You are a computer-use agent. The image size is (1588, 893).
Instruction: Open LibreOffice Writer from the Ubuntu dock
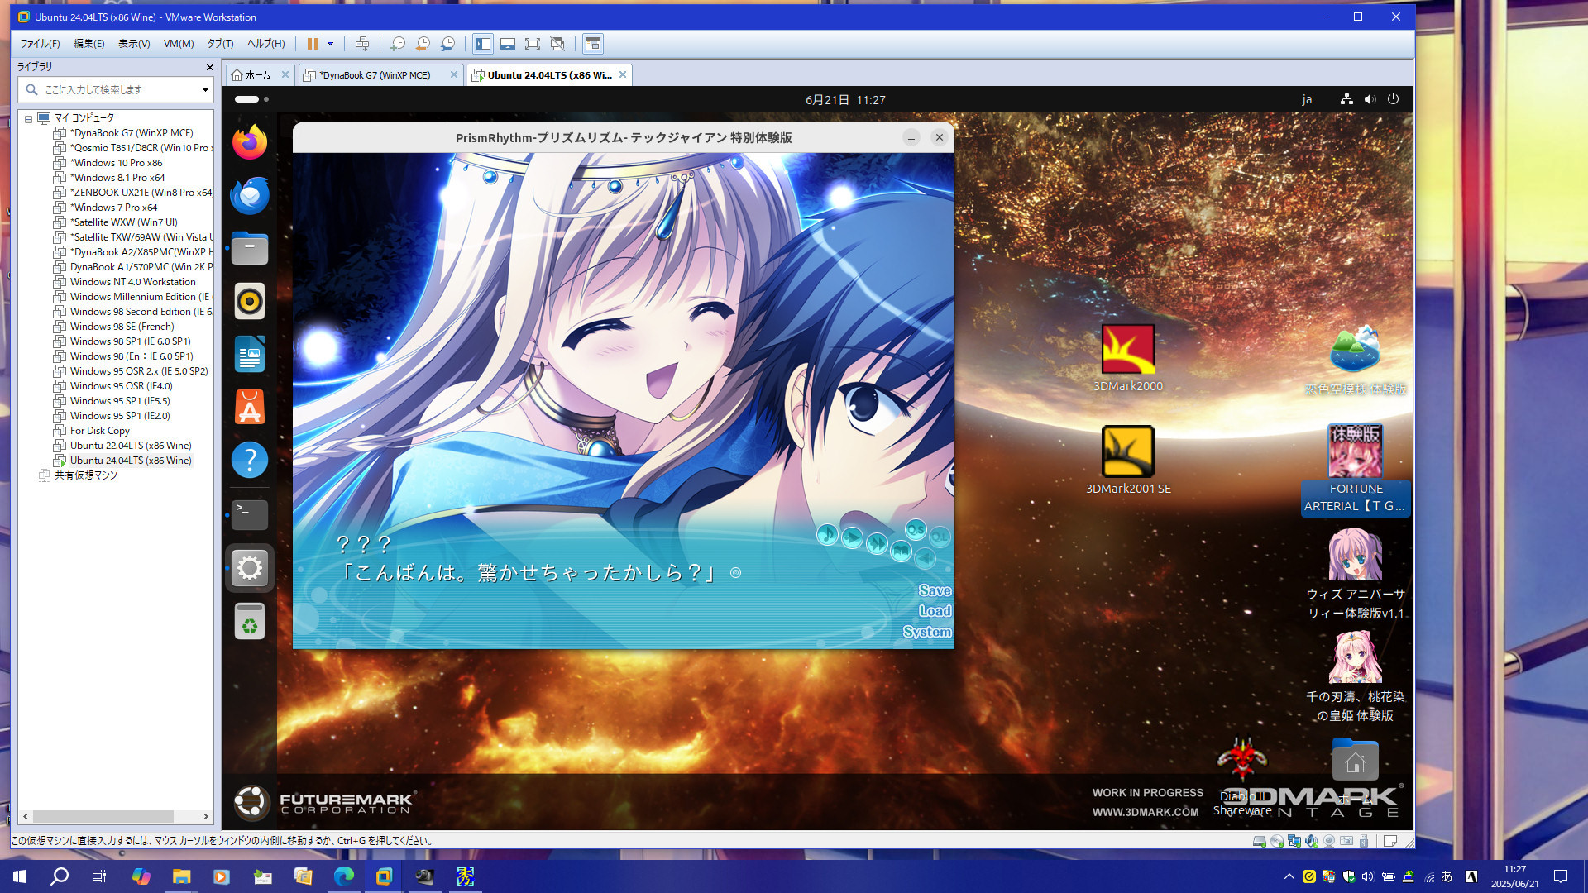tap(250, 354)
